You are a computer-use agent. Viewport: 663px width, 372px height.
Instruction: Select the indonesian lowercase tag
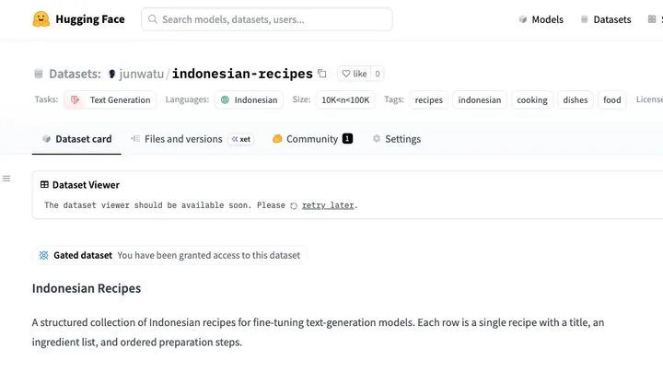pos(480,99)
